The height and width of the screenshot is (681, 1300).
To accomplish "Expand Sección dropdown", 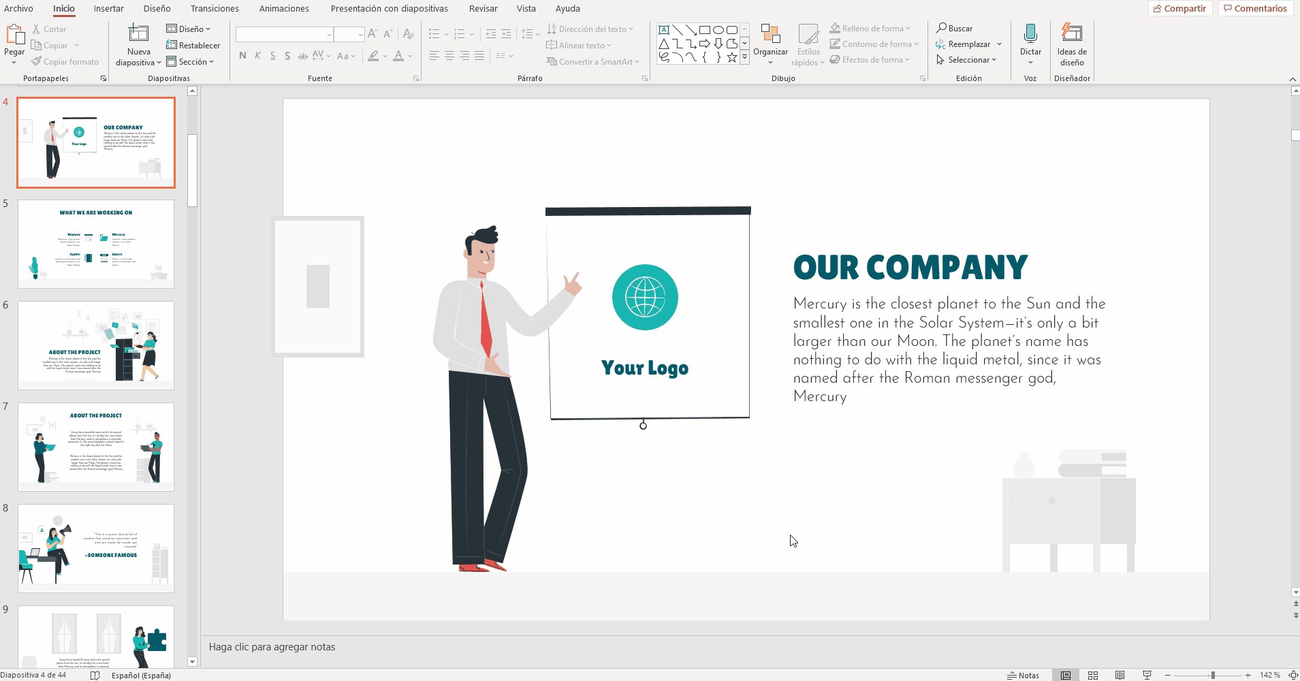I will coord(190,62).
